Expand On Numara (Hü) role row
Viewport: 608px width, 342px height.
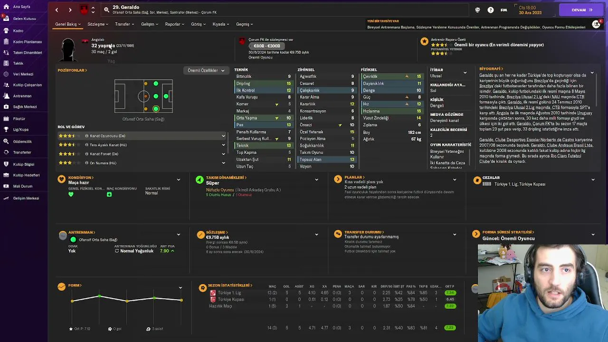coord(223,163)
